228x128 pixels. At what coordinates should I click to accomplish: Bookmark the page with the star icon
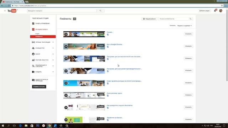point(222,6)
